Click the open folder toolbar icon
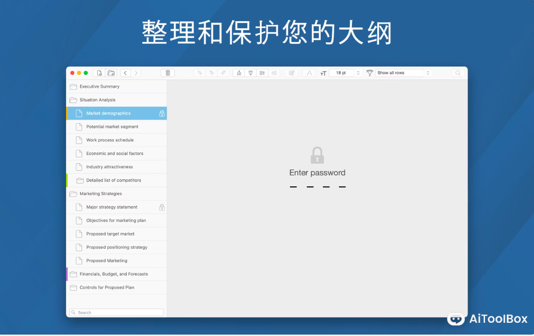534x336 pixels. point(111,73)
